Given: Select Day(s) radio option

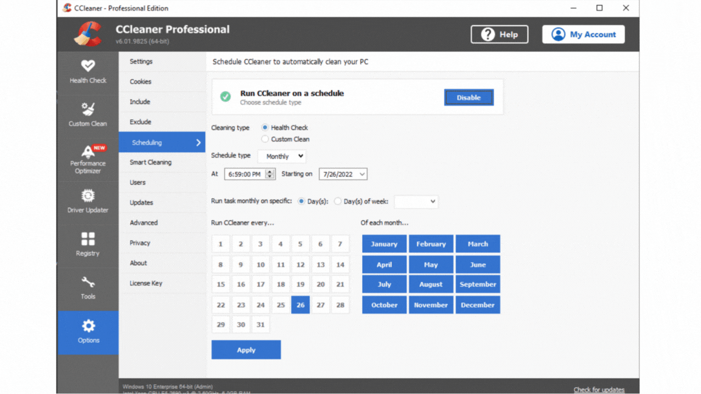Looking at the screenshot, I should pos(301,201).
